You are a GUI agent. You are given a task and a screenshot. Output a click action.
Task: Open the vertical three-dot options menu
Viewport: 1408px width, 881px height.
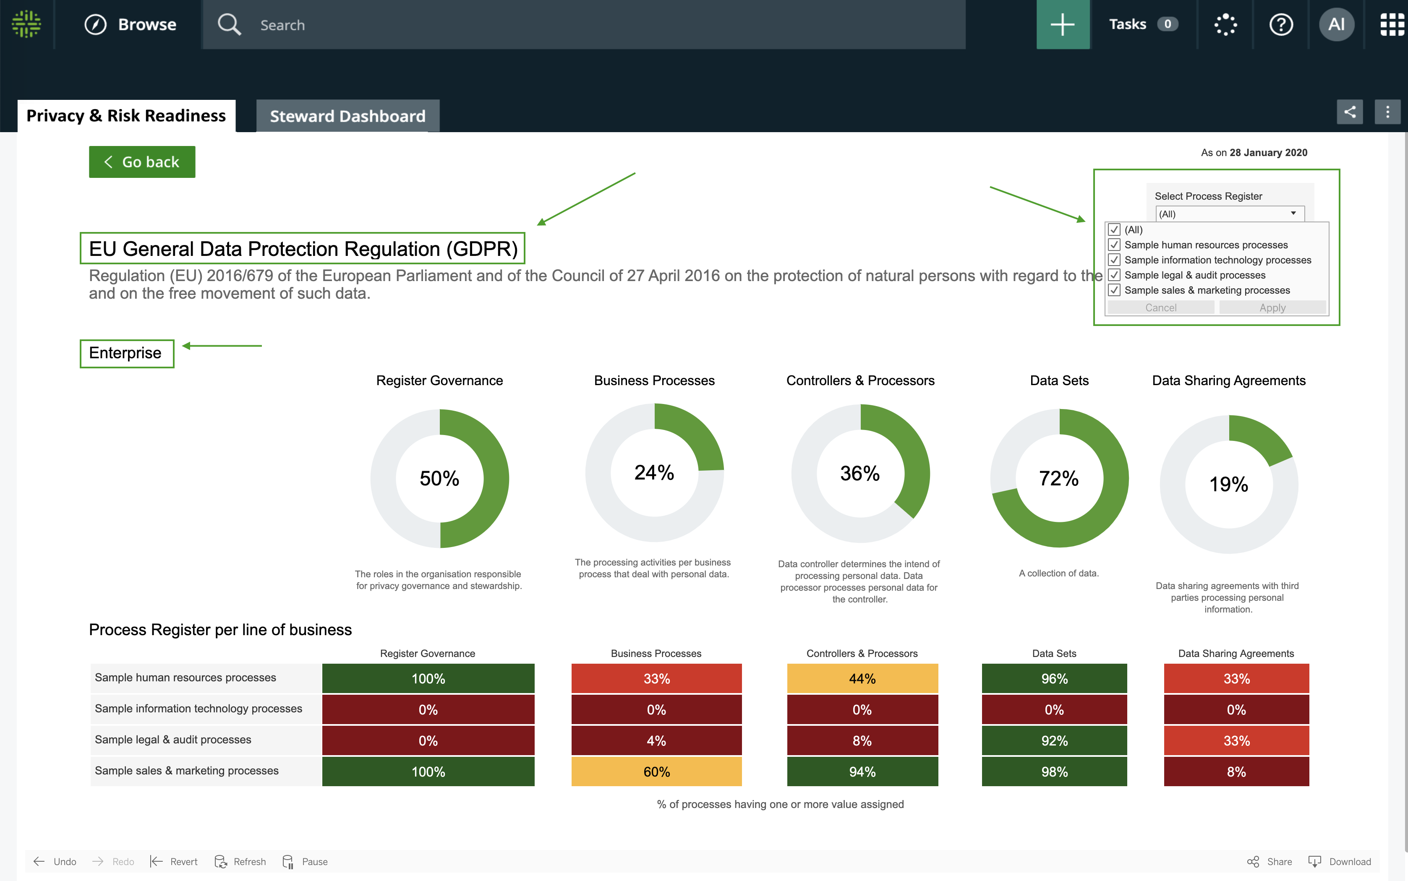(1387, 112)
